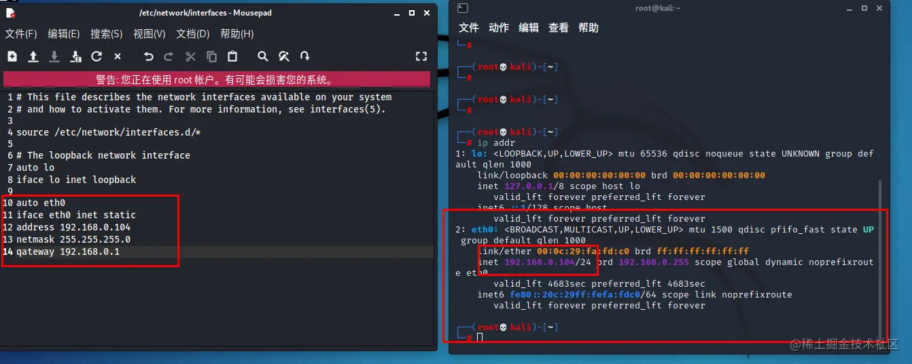Open the 搜索(S) menu in Mousepad
The image size is (912, 364).
[x=107, y=34]
